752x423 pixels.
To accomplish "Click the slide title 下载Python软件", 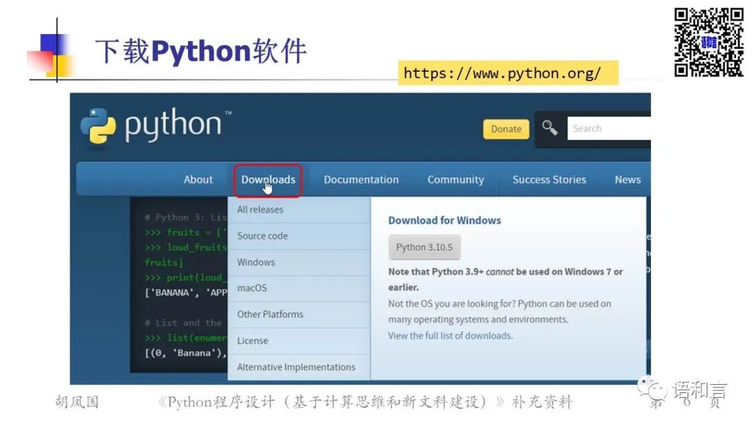I will pyautogui.click(x=201, y=51).
